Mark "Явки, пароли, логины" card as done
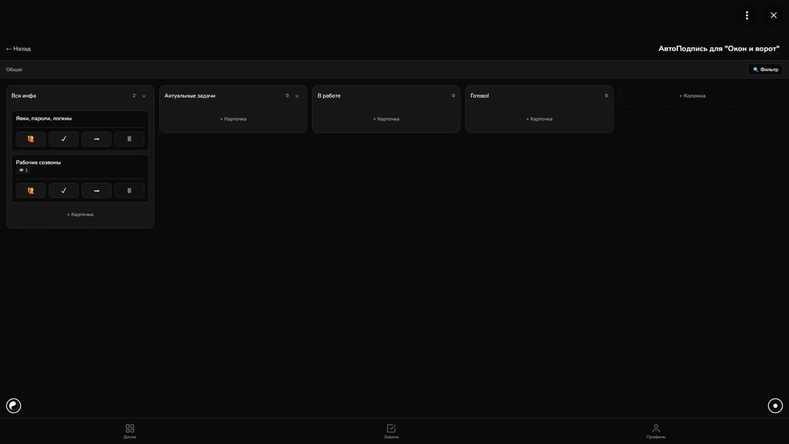The image size is (789, 444). 64,139
